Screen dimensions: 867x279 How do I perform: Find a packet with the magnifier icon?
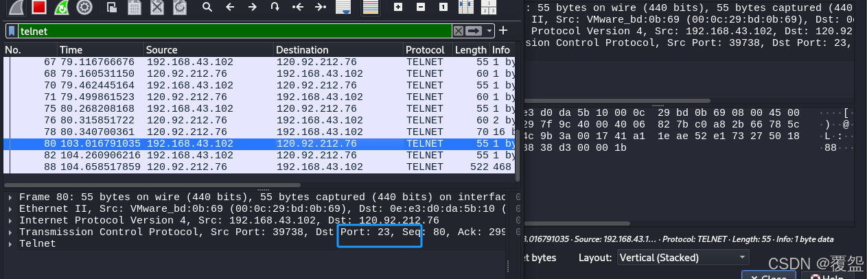point(207,7)
